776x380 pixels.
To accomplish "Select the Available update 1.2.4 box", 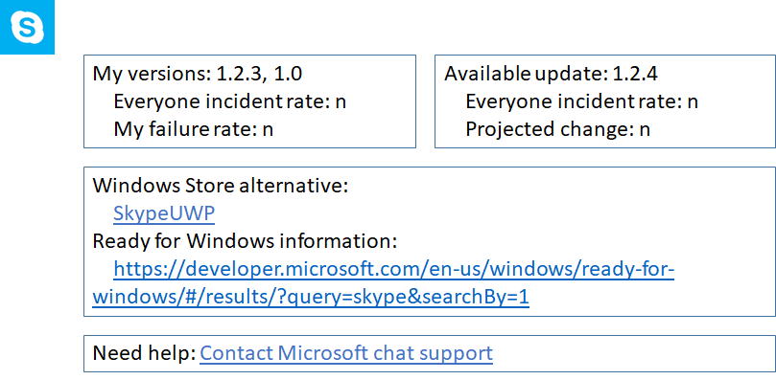I will click(x=605, y=101).
